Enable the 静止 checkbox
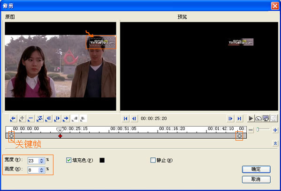This screenshot has height=191, width=281. (153, 160)
